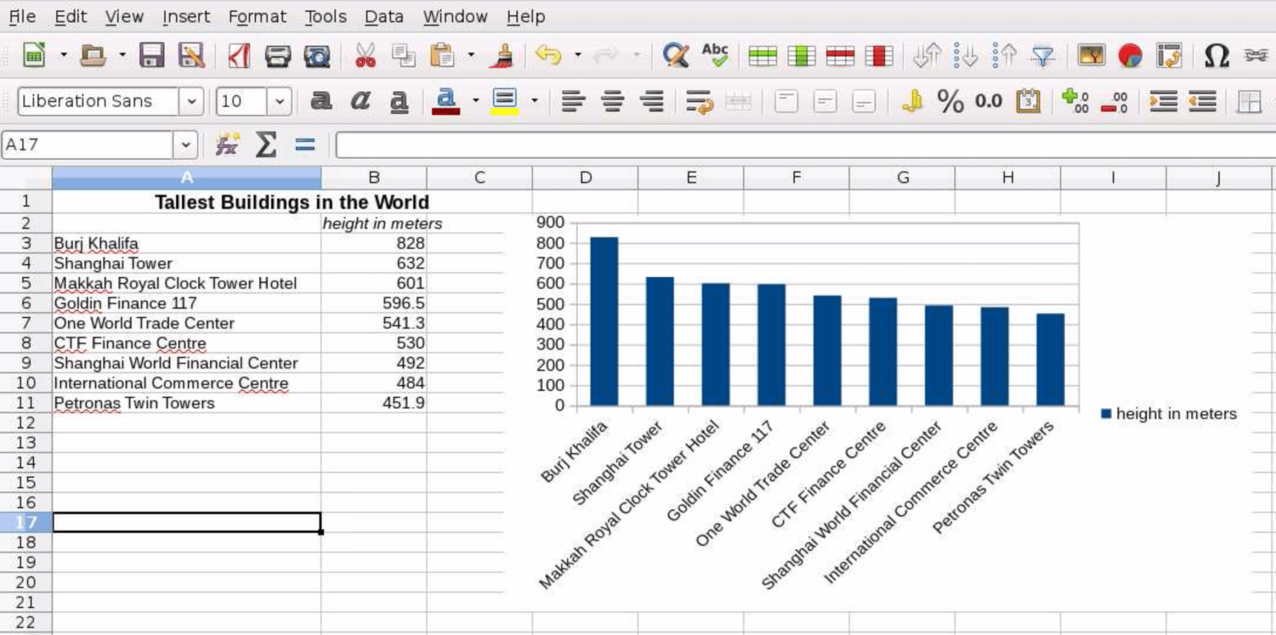Toggle italic formatting

[x=359, y=101]
